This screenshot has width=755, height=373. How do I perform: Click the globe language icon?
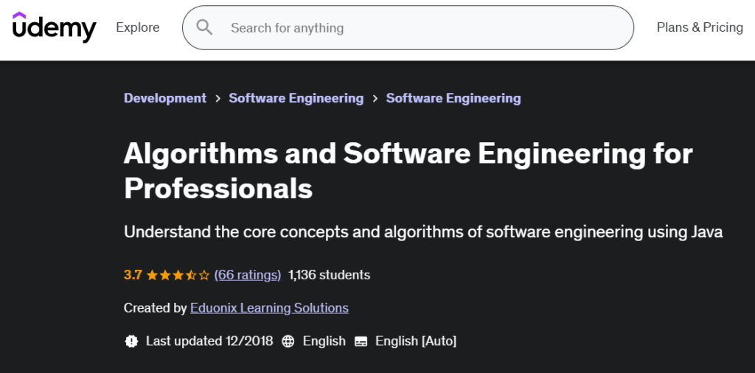(288, 341)
